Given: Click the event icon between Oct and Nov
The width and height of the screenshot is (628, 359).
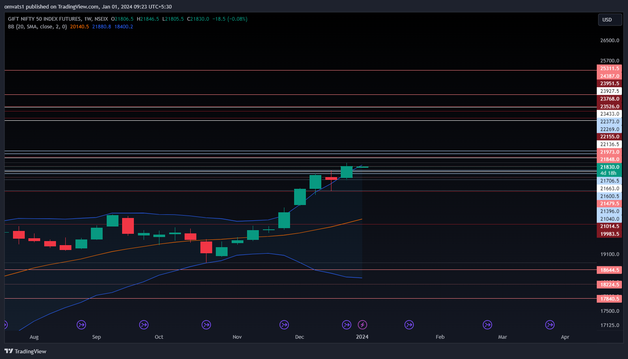Looking at the screenshot, I should click(206, 325).
